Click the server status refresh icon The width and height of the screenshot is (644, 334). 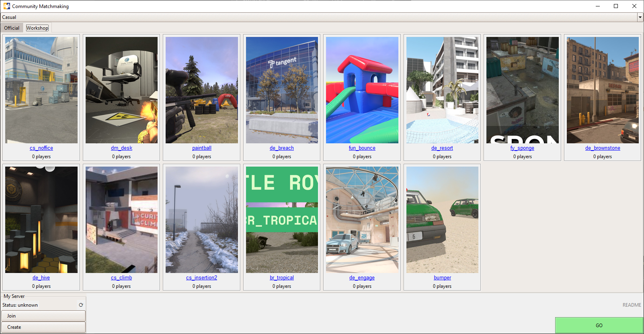click(x=81, y=305)
